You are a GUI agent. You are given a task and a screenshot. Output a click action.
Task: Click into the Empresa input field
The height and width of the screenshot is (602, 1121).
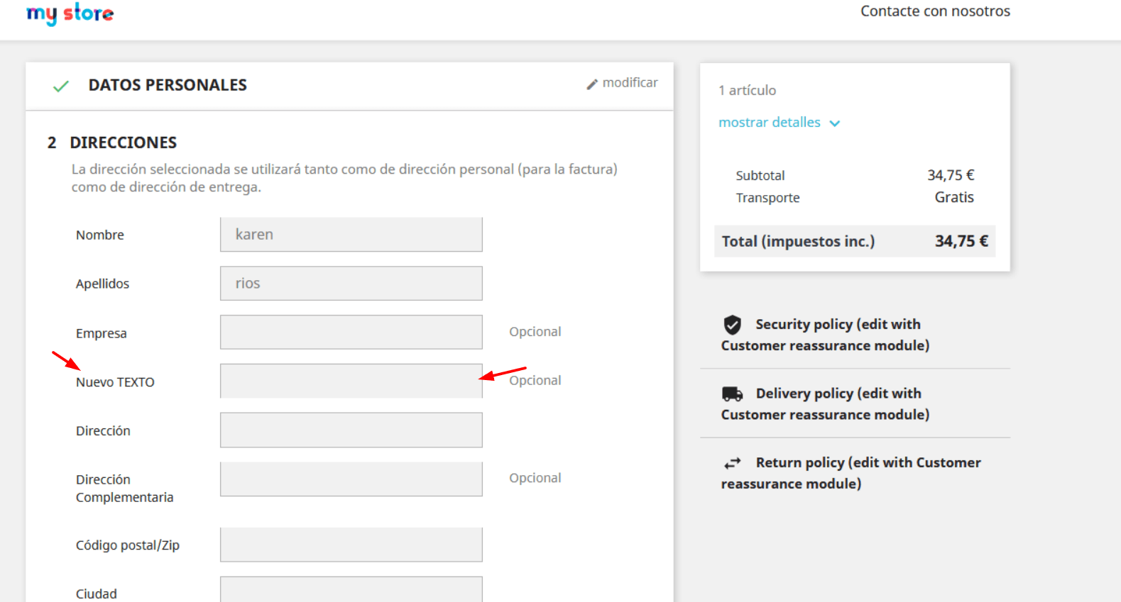click(x=351, y=333)
